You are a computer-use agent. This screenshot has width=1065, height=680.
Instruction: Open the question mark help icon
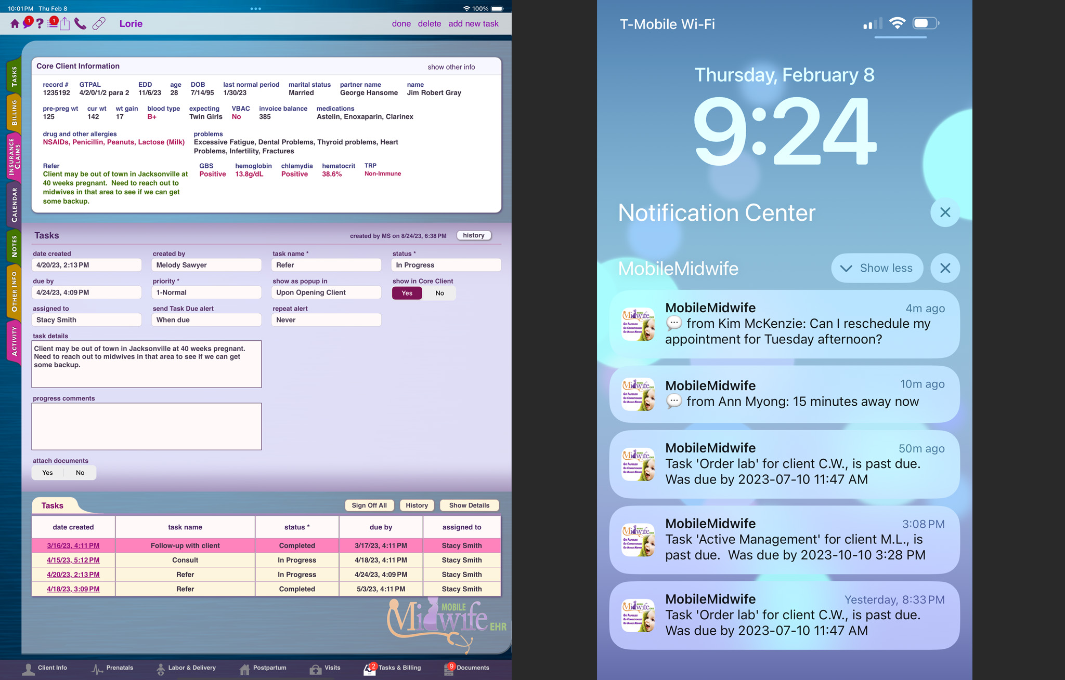[40, 24]
